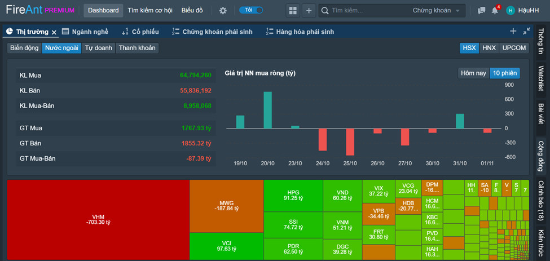Toggle the dark mode switch labeled Tối
The image size is (550, 261).
251,10
